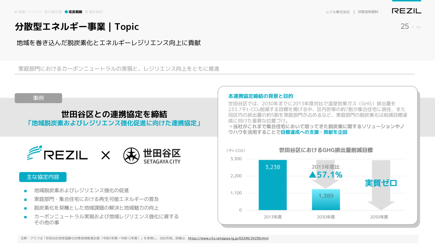Click the 2013年度比 caption
Image resolution: width=435 pixels, height=245 pixels.
coord(326,167)
